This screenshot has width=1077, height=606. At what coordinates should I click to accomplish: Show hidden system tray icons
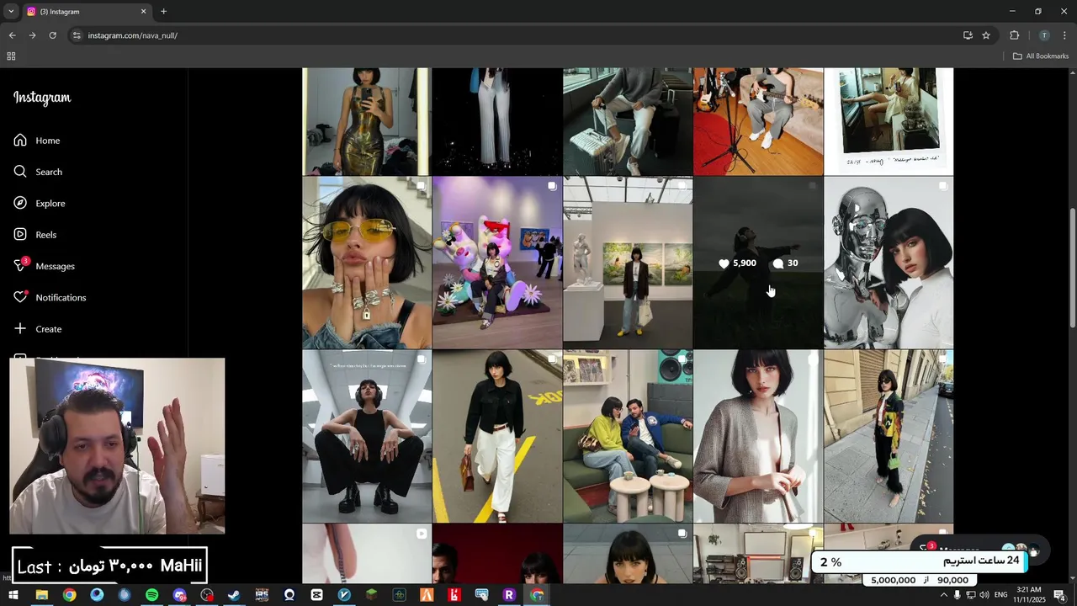coord(943,595)
